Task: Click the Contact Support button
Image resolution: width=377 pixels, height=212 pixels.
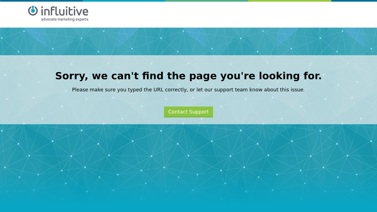Action: [189, 112]
